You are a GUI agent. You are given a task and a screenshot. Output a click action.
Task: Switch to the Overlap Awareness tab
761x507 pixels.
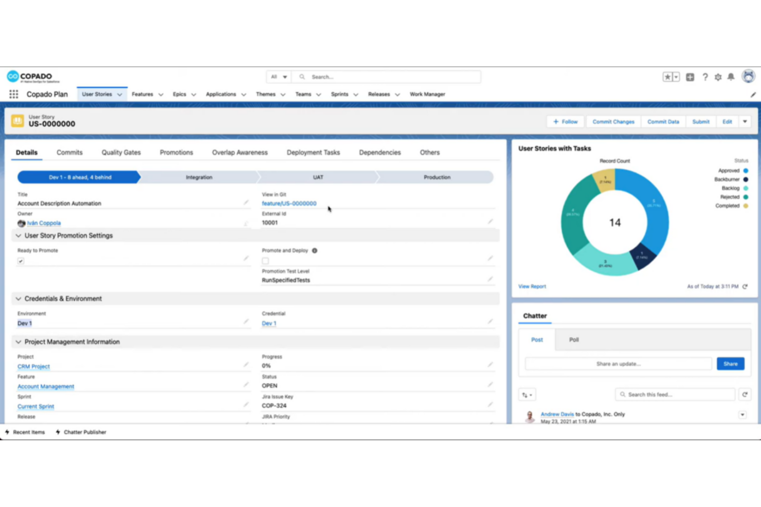tap(240, 153)
